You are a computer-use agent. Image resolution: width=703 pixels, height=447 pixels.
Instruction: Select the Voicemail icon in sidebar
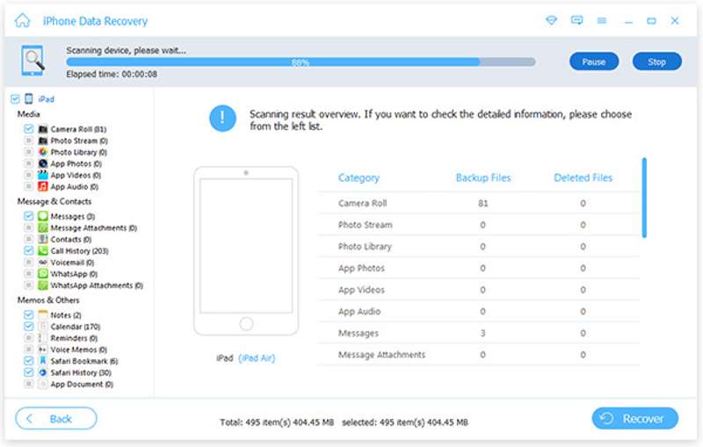click(x=42, y=262)
